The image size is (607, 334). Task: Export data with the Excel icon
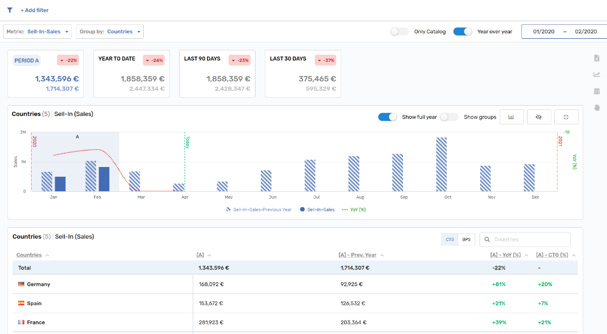[x=597, y=58]
